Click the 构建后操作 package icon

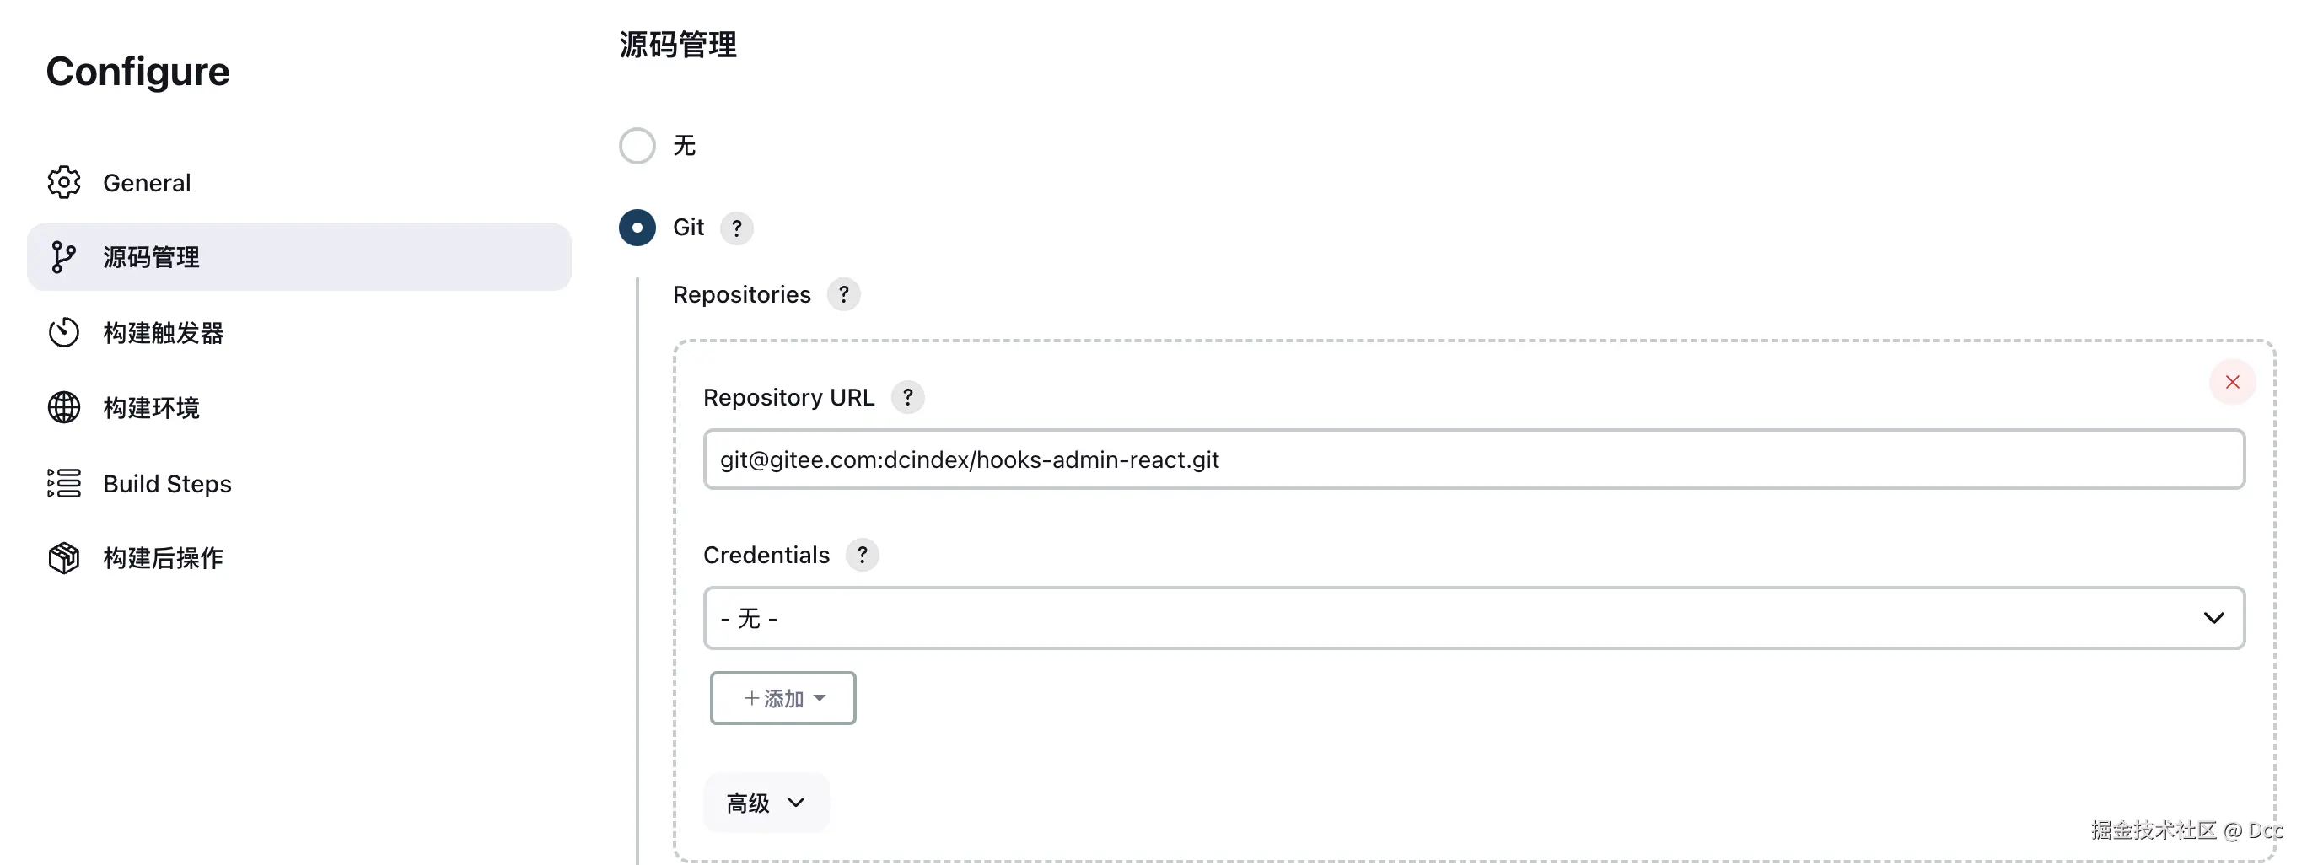pyautogui.click(x=63, y=558)
